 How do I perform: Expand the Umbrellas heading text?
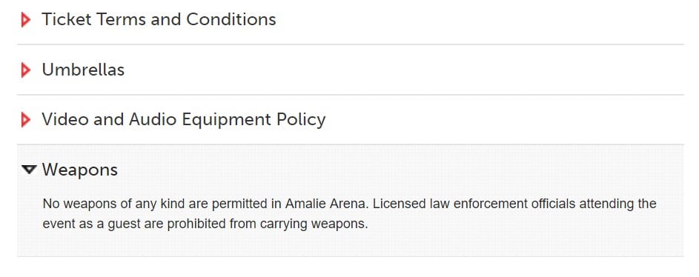[x=83, y=70]
